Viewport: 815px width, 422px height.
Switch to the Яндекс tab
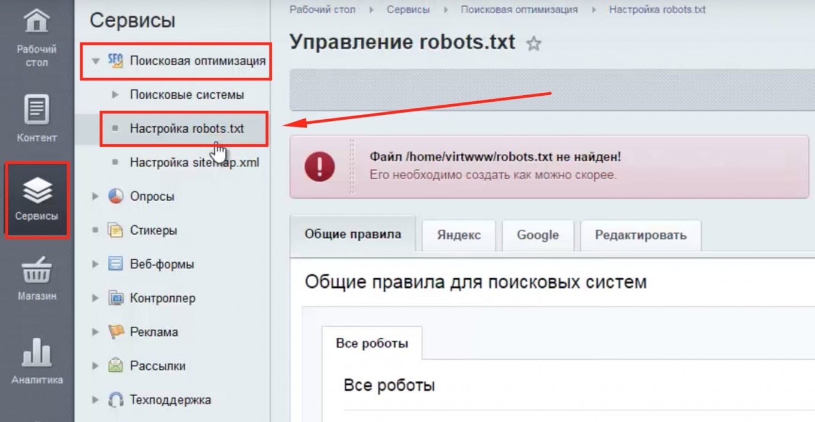coord(458,235)
